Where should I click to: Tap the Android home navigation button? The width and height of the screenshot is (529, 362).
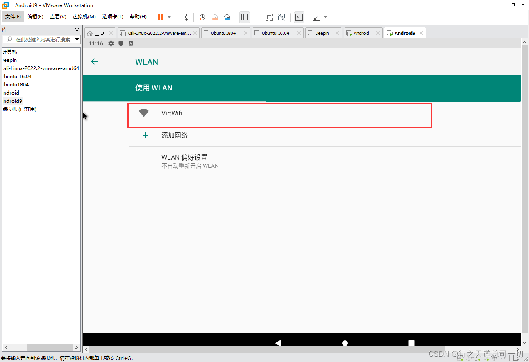[345, 343]
